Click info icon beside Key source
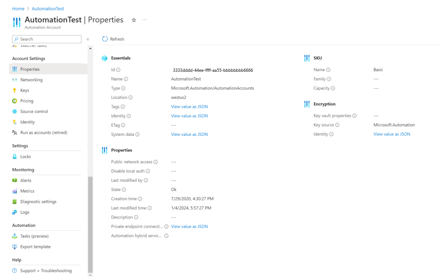 click(337, 125)
